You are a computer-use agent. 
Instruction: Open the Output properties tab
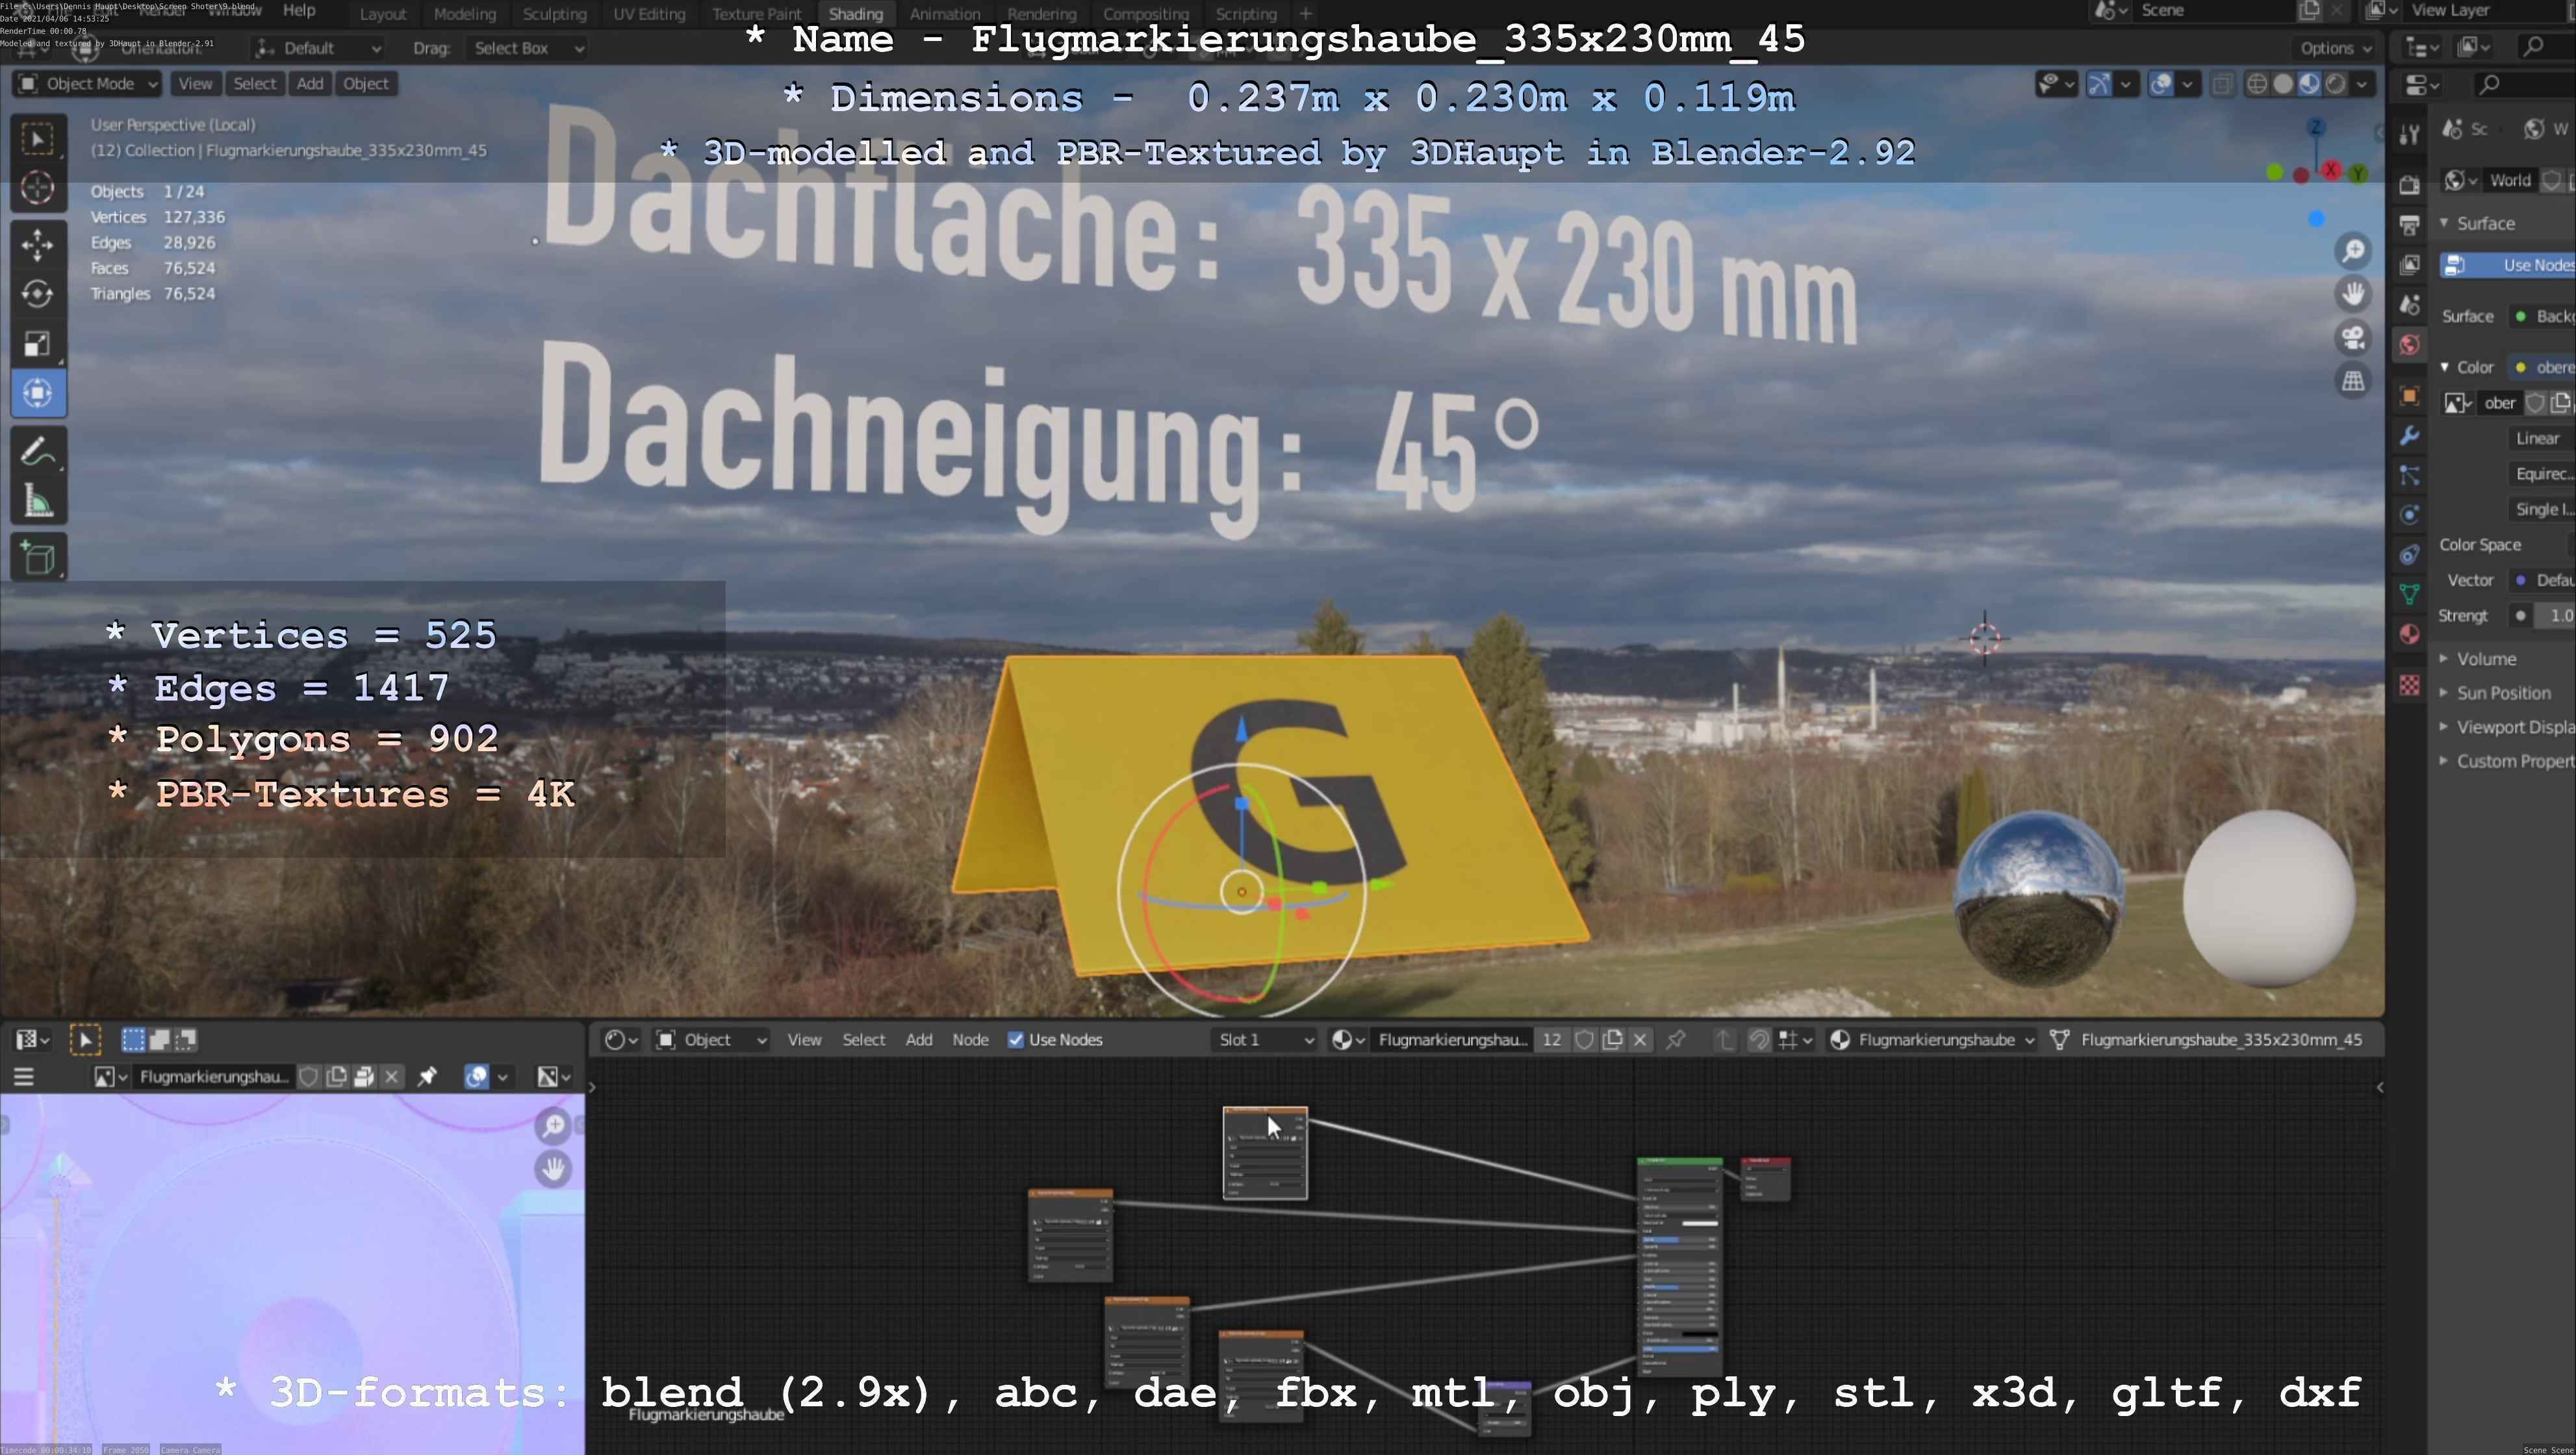tap(2409, 225)
